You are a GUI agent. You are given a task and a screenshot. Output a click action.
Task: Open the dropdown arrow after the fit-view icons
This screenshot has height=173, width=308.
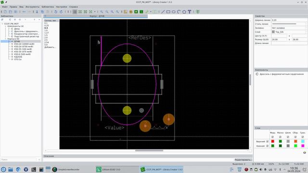click(95, 12)
